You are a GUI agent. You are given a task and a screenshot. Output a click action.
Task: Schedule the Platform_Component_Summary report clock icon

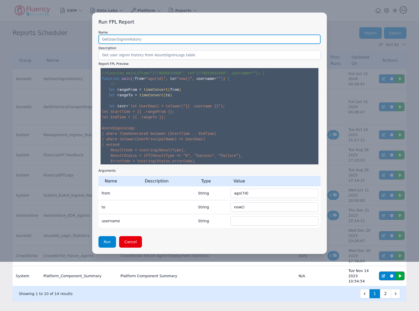392,276
